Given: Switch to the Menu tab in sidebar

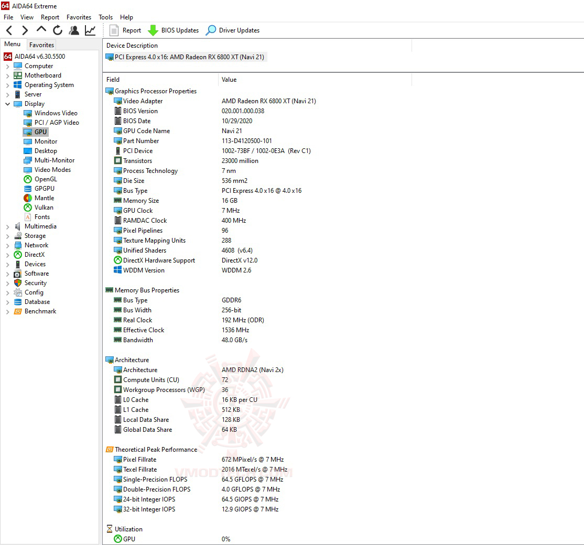Looking at the screenshot, I should (x=12, y=44).
